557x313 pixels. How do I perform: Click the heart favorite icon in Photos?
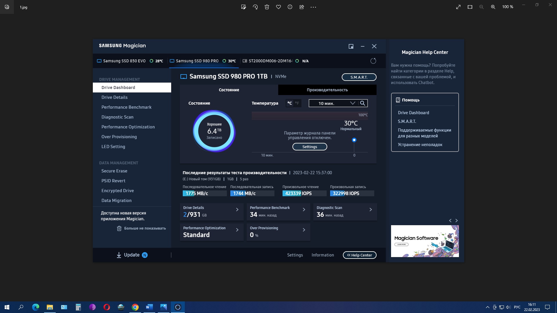(x=278, y=7)
